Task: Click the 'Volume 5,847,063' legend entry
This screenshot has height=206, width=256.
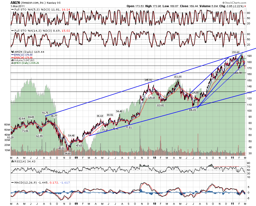Action: [x=24, y=60]
